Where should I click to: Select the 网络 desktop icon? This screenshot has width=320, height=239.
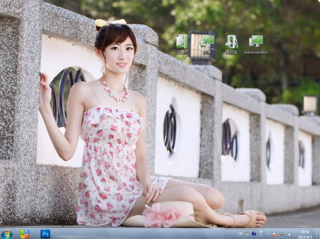pos(207,44)
